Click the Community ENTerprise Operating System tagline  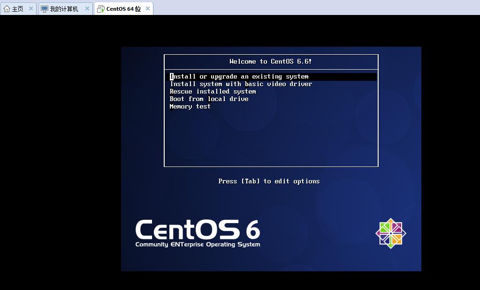point(197,244)
